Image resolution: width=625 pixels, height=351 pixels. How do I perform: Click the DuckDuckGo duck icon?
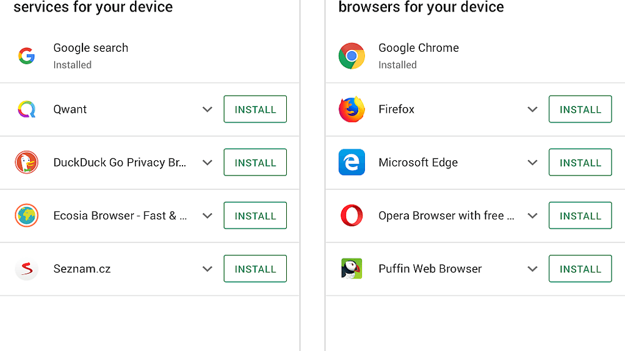tap(26, 163)
